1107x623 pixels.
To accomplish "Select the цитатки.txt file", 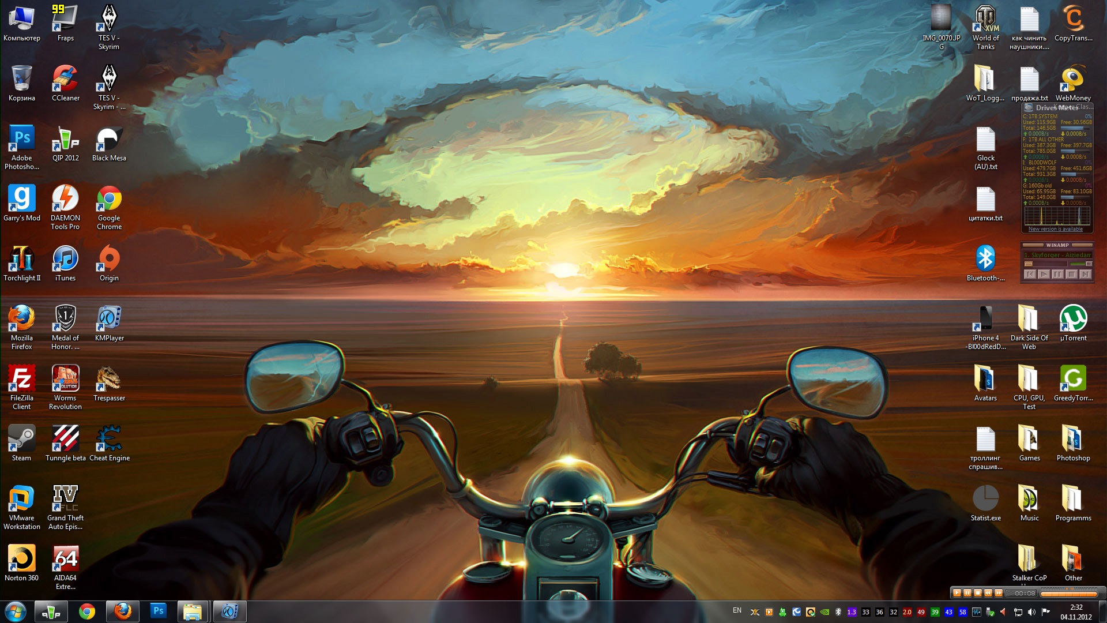I will click(985, 203).
